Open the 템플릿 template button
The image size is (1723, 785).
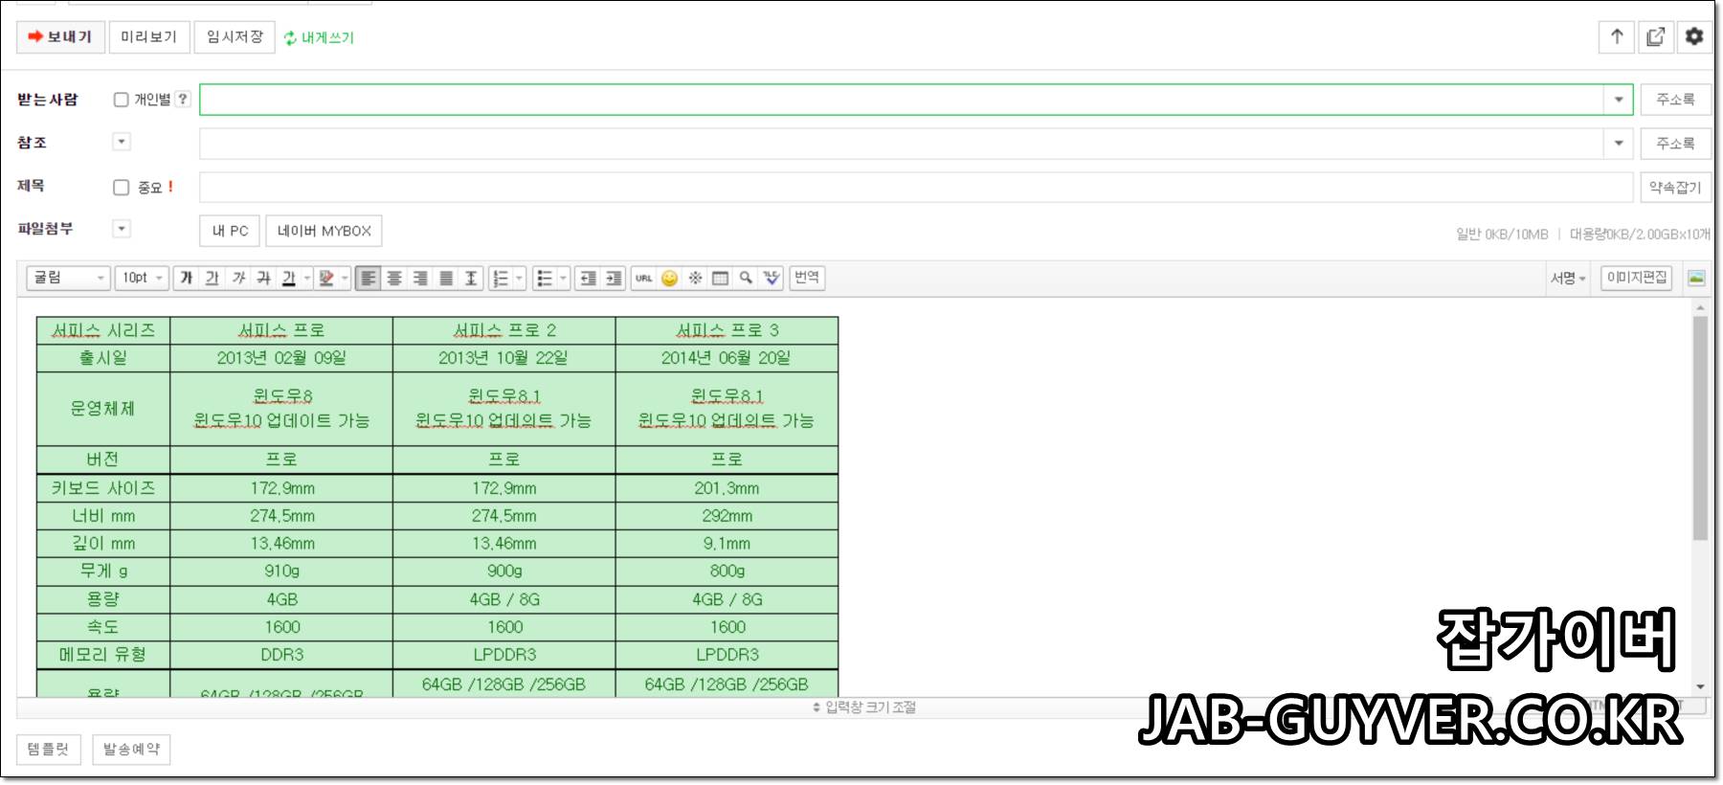(x=49, y=749)
